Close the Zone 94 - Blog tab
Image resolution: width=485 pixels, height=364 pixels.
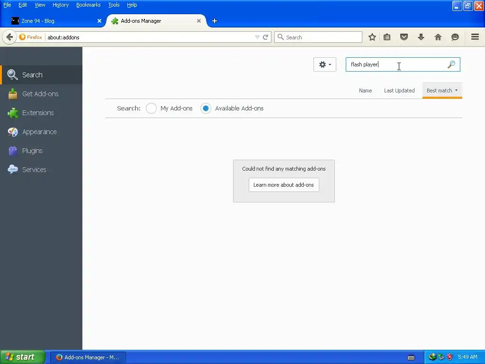pos(99,21)
